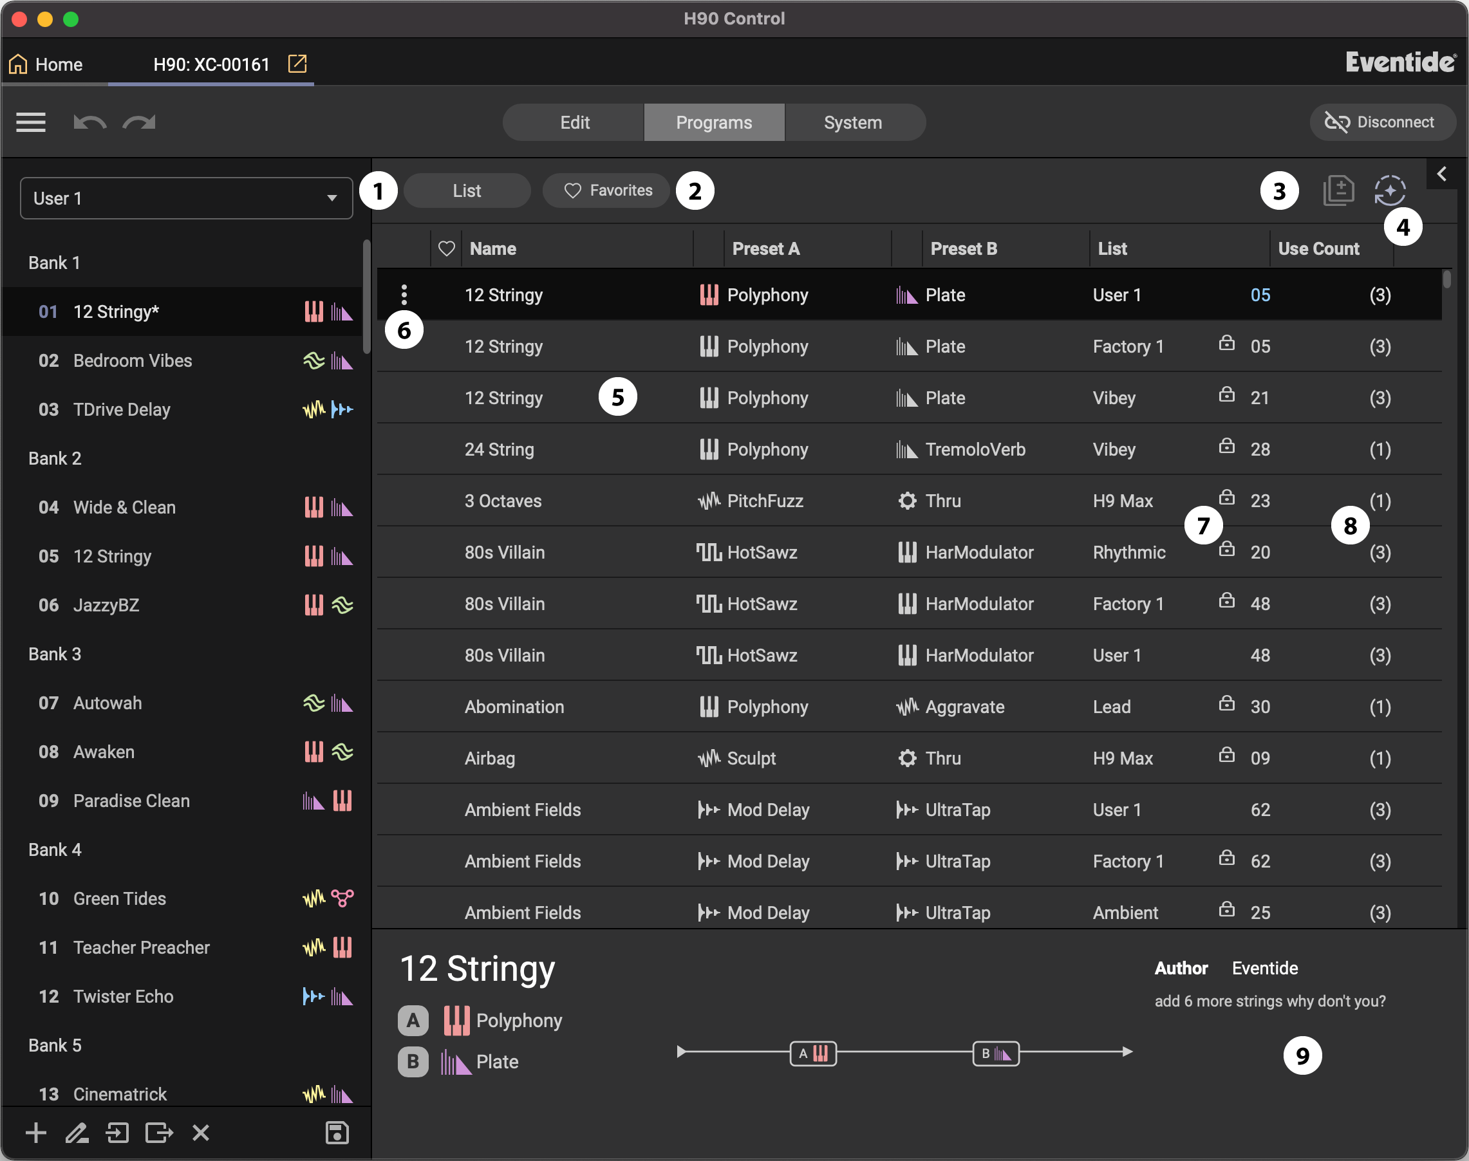Click the redo arrow icon
The width and height of the screenshot is (1469, 1161).
(x=139, y=122)
